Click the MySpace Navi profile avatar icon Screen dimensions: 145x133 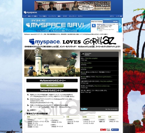click(93, 26)
